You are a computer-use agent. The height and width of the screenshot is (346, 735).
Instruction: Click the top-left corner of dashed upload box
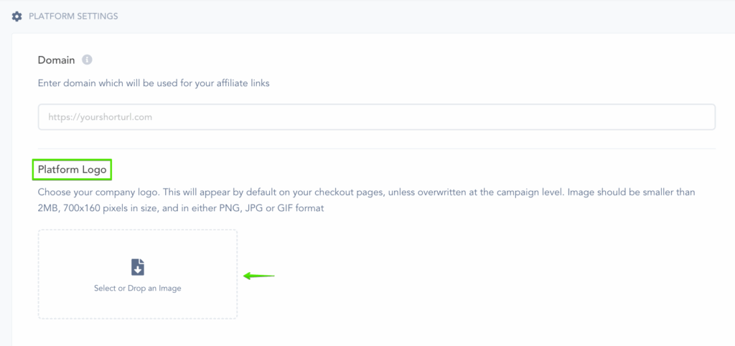(43, 234)
